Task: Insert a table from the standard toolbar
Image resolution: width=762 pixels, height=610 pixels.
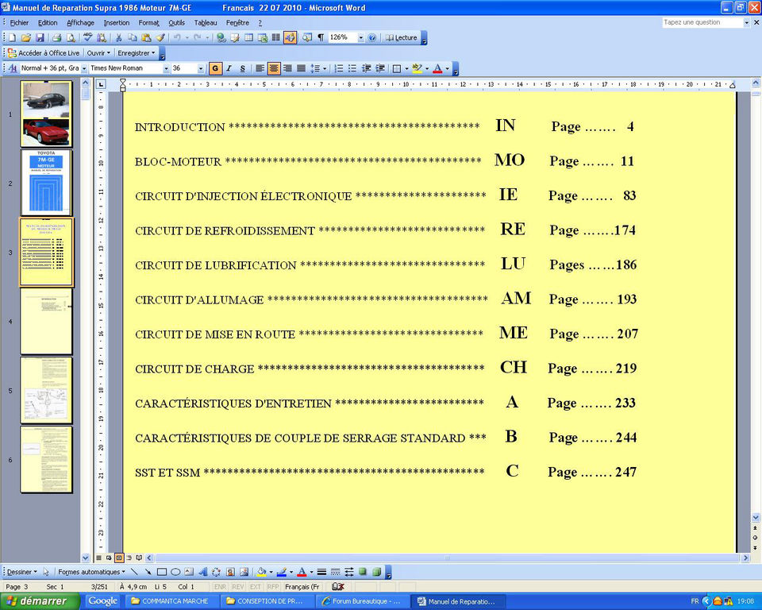Action: (248, 37)
